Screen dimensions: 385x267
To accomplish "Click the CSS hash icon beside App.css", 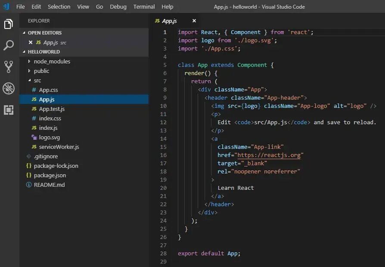I will coord(34,90).
